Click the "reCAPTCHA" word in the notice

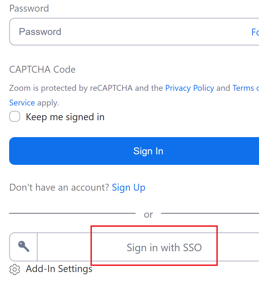click(111, 88)
